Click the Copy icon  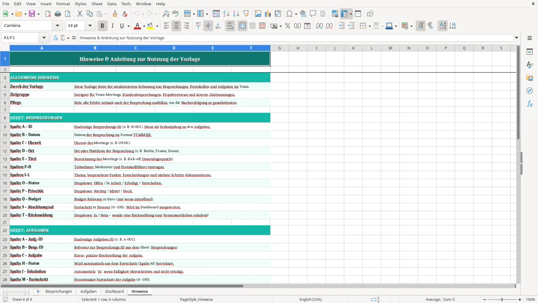click(90, 14)
